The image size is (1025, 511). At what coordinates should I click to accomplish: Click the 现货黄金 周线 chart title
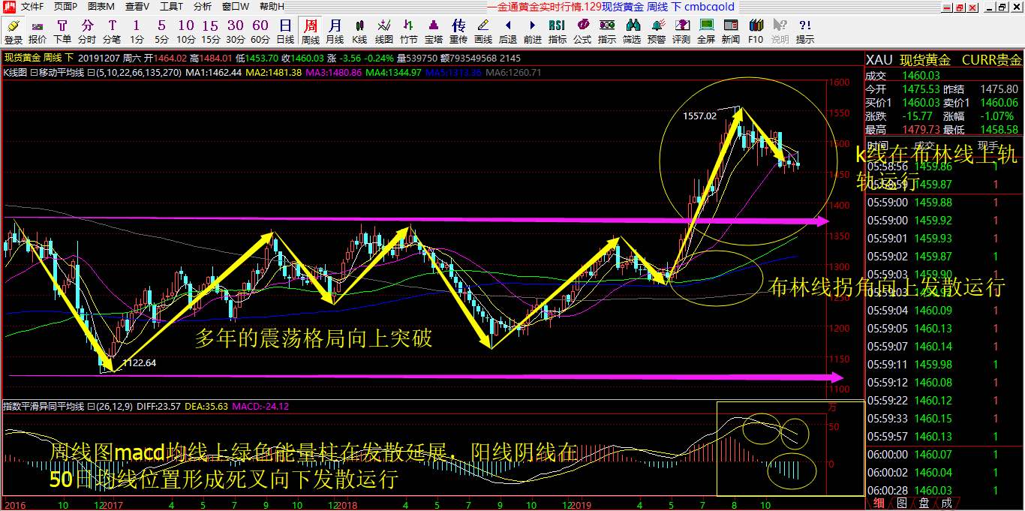tap(39, 58)
